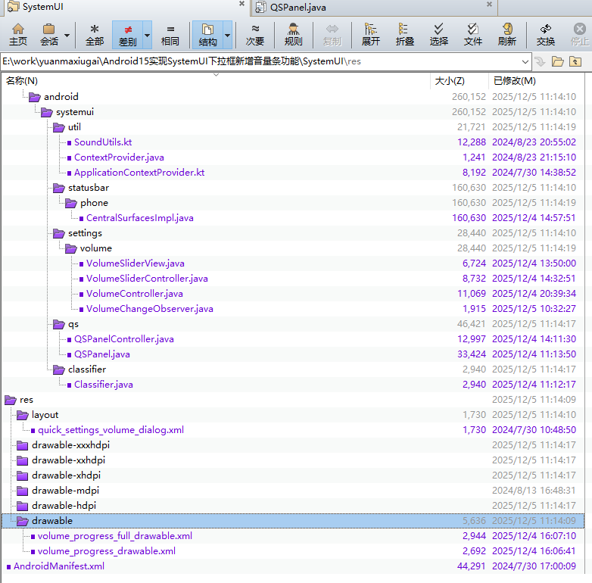Open the 结构 dropdown arrow
Image resolution: width=592 pixels, height=583 pixels.
point(227,35)
